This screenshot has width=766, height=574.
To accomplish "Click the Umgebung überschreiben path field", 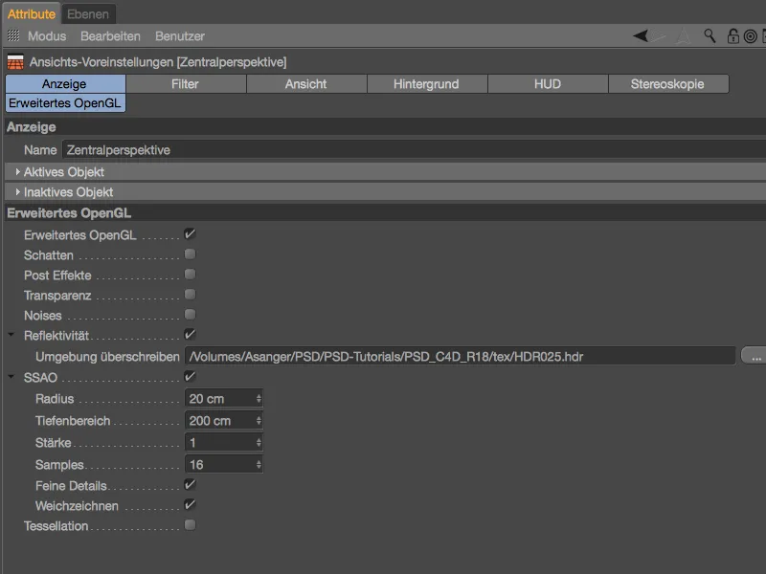I will [x=461, y=356].
